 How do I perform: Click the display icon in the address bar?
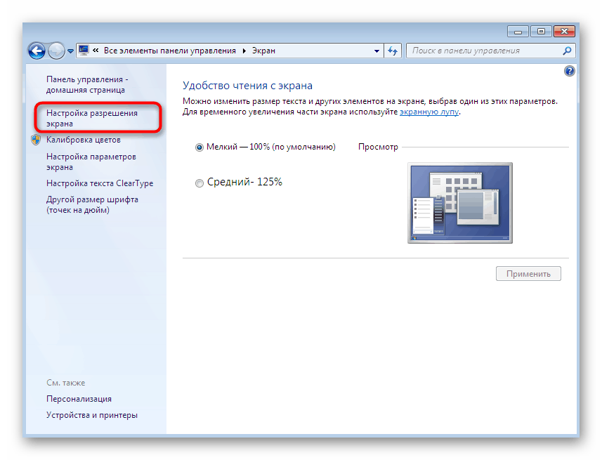pos(84,50)
